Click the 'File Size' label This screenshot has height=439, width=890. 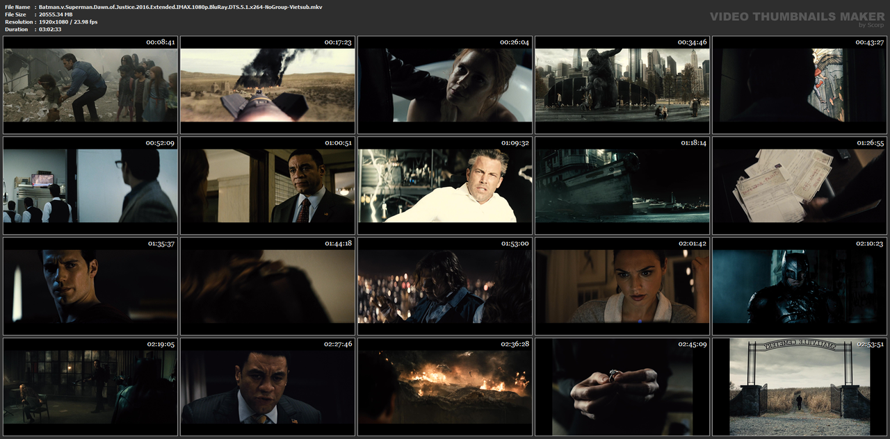pyautogui.click(x=16, y=15)
